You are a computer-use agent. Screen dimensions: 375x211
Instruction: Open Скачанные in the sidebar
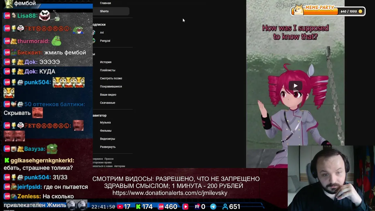coord(108,103)
